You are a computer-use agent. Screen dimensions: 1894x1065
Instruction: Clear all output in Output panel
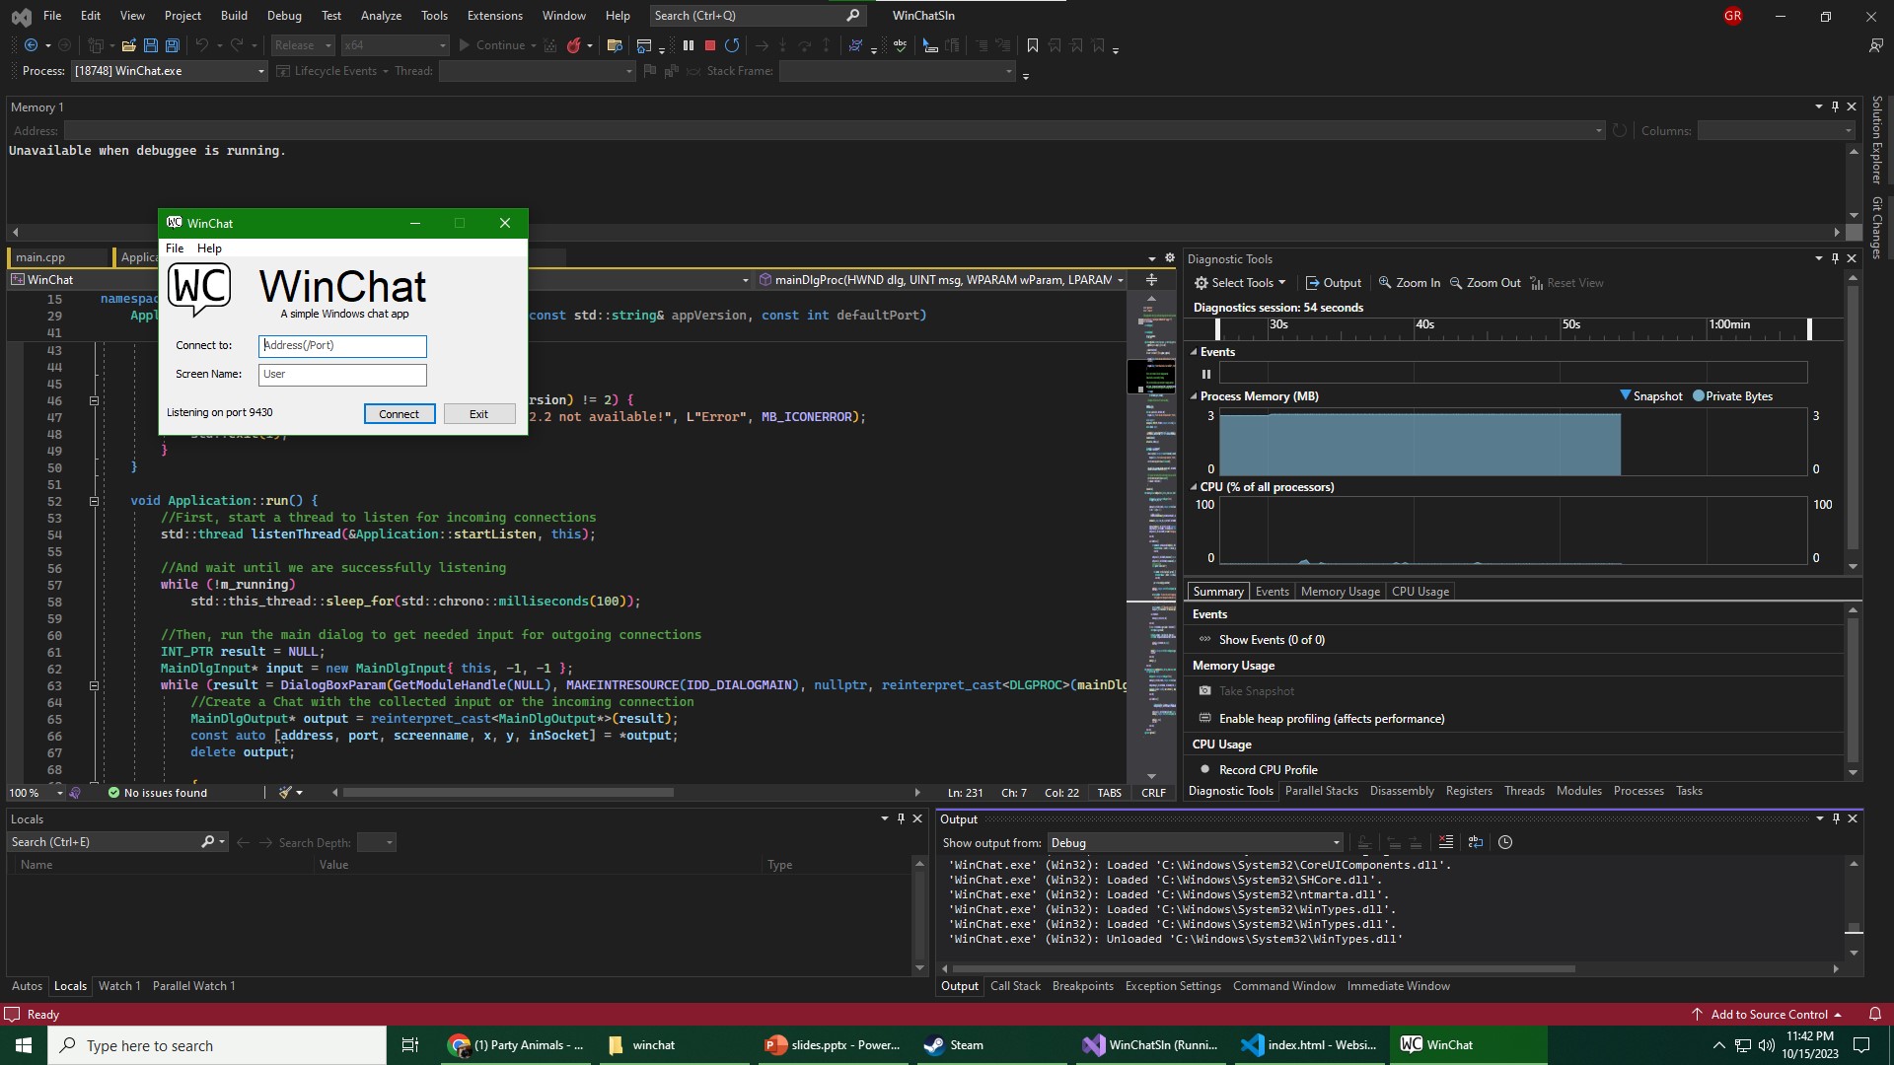pyautogui.click(x=1445, y=842)
